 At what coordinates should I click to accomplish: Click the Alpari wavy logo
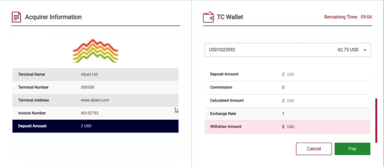pos(95,51)
